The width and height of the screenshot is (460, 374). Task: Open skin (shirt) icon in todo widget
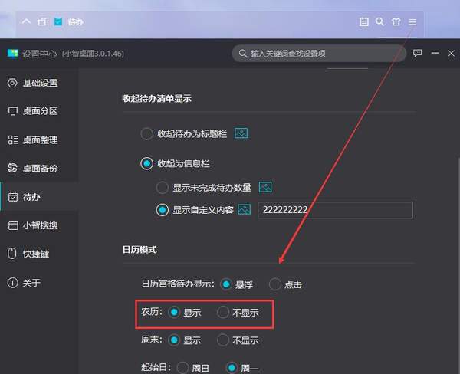[x=396, y=22]
